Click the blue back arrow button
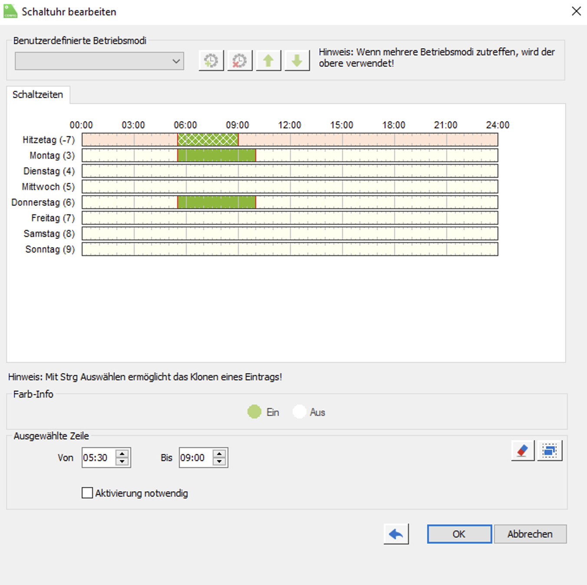 (x=396, y=534)
